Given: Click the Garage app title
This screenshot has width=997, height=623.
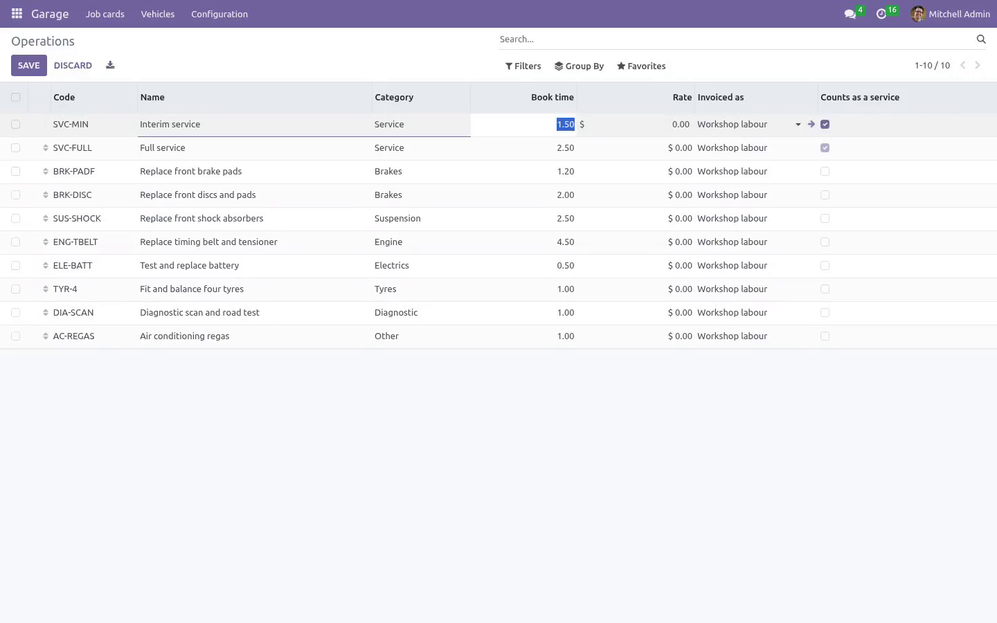Looking at the screenshot, I should pos(50,14).
